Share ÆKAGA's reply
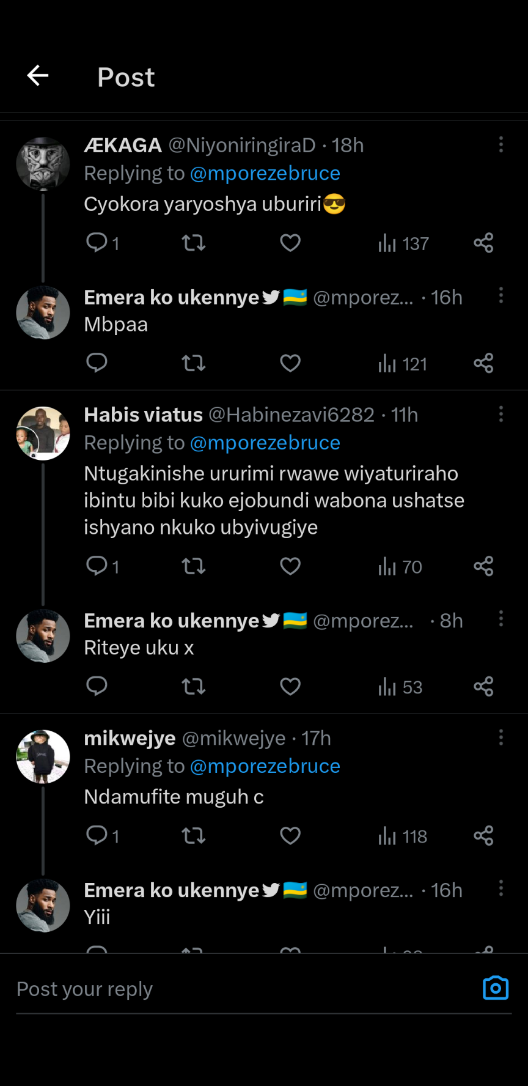528x1086 pixels. coord(483,243)
